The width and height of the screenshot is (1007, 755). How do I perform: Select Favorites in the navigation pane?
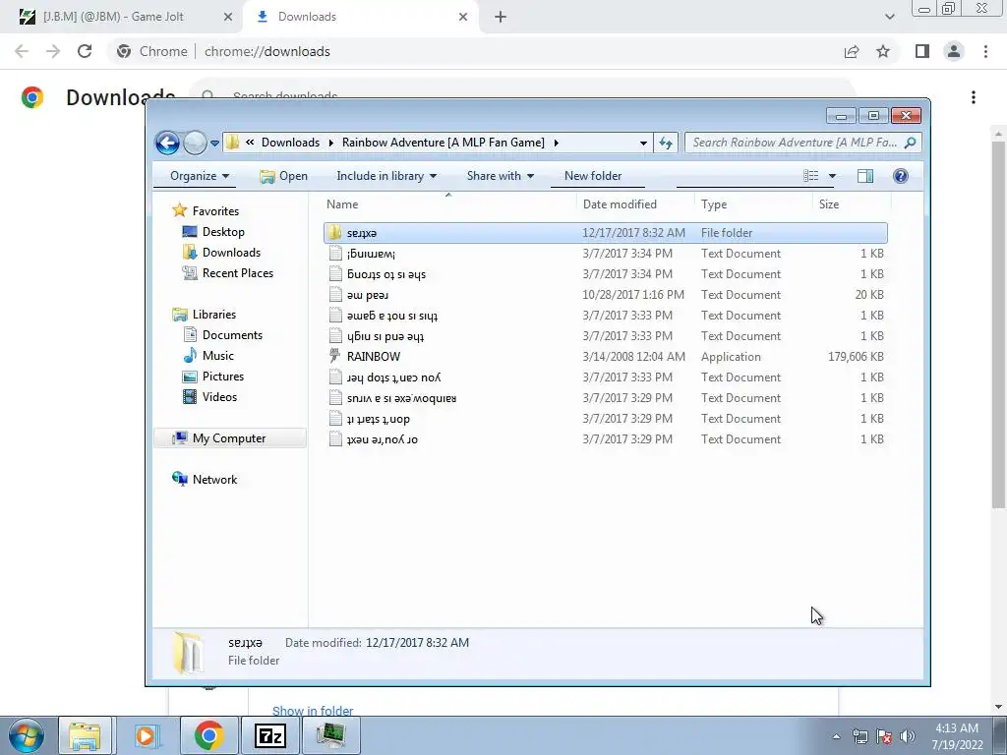click(x=206, y=210)
